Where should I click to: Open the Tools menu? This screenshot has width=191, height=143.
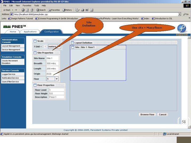[x=36, y=6]
